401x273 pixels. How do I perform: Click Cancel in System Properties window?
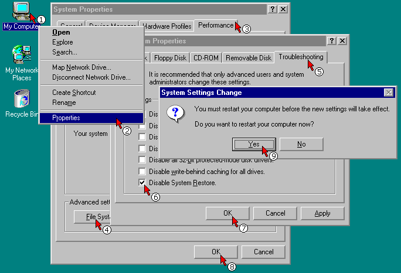[263, 252]
